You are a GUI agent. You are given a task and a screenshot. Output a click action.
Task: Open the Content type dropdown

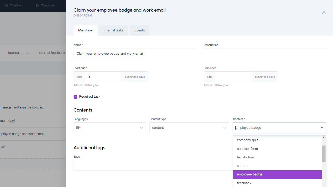click(189, 128)
